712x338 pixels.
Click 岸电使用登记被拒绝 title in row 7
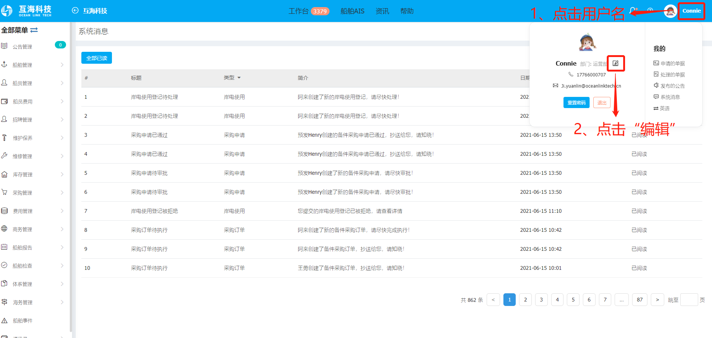[154, 211]
